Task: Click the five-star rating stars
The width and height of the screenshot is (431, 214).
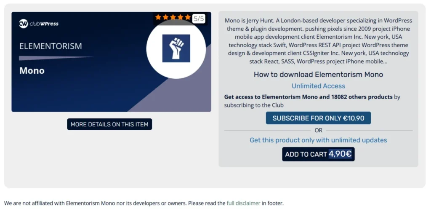Action: point(173,17)
